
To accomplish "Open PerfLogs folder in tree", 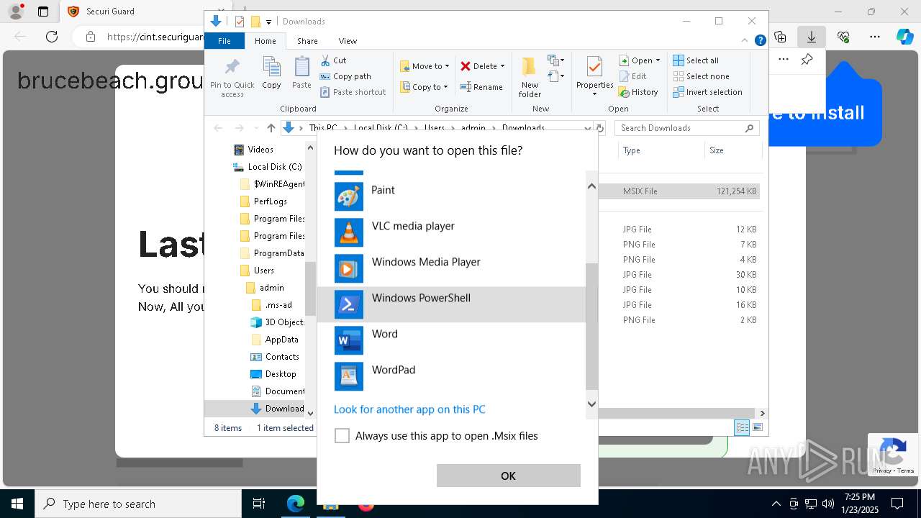I will (263, 201).
